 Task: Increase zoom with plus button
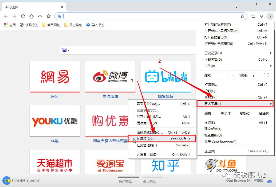254,76
